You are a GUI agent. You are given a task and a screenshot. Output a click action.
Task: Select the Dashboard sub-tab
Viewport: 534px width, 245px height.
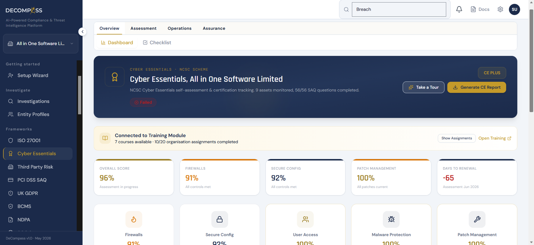117,43
